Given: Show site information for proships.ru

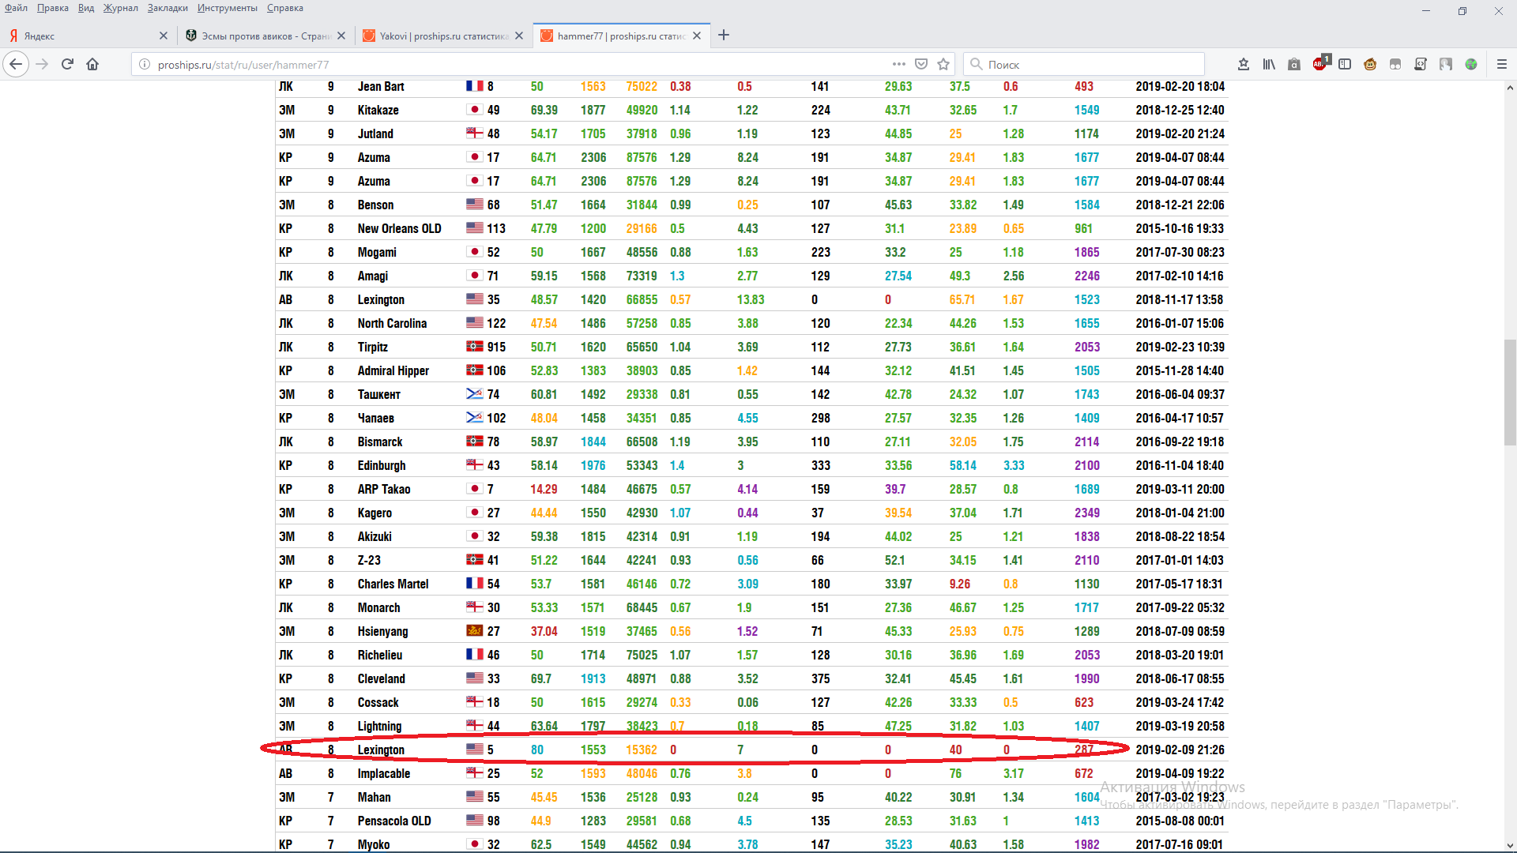Looking at the screenshot, I should tap(145, 64).
